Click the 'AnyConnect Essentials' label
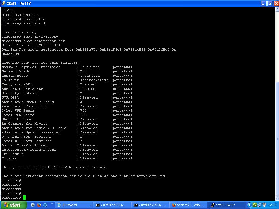The width and height of the screenshot is (279, 209). point(25,106)
